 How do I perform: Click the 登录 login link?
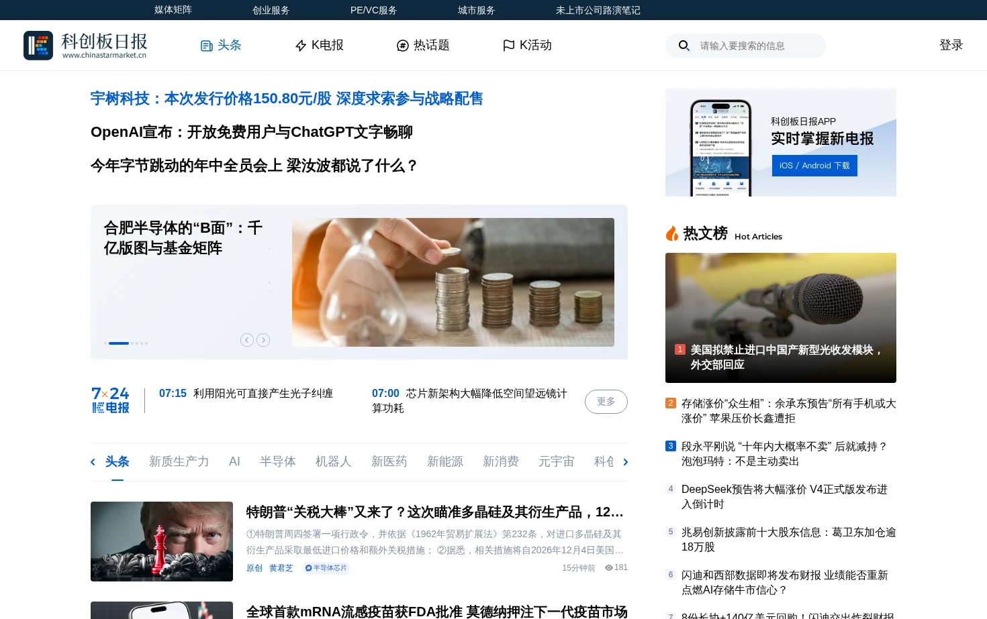(x=951, y=45)
